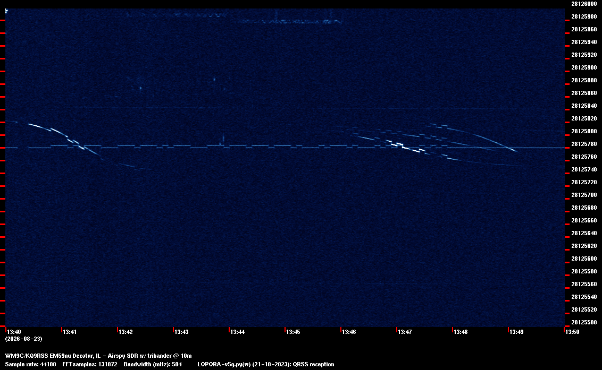The width and height of the screenshot is (602, 370).
Task: Click the WM9C/KQ9RSS station description line
Action: (x=98, y=356)
